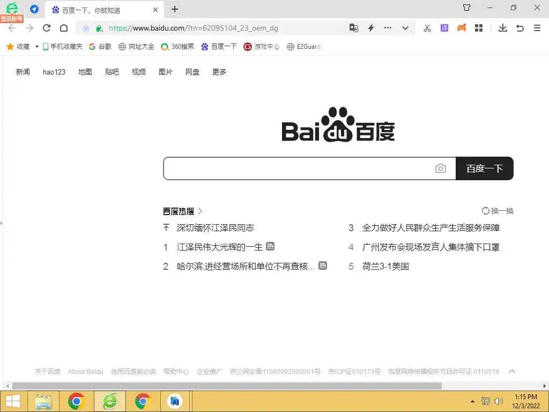Open 贴吧 in Baidu navigation
The image size is (549, 412).
point(112,72)
